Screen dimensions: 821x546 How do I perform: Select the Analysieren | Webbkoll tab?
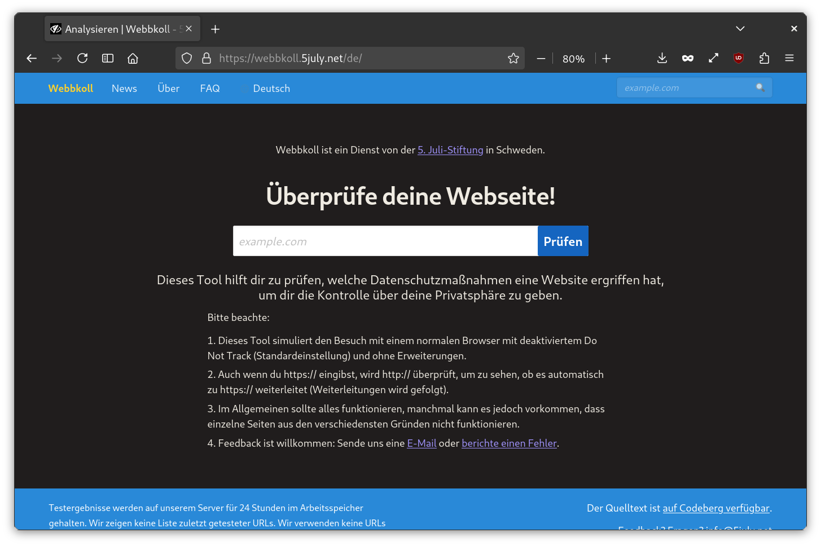click(x=122, y=29)
